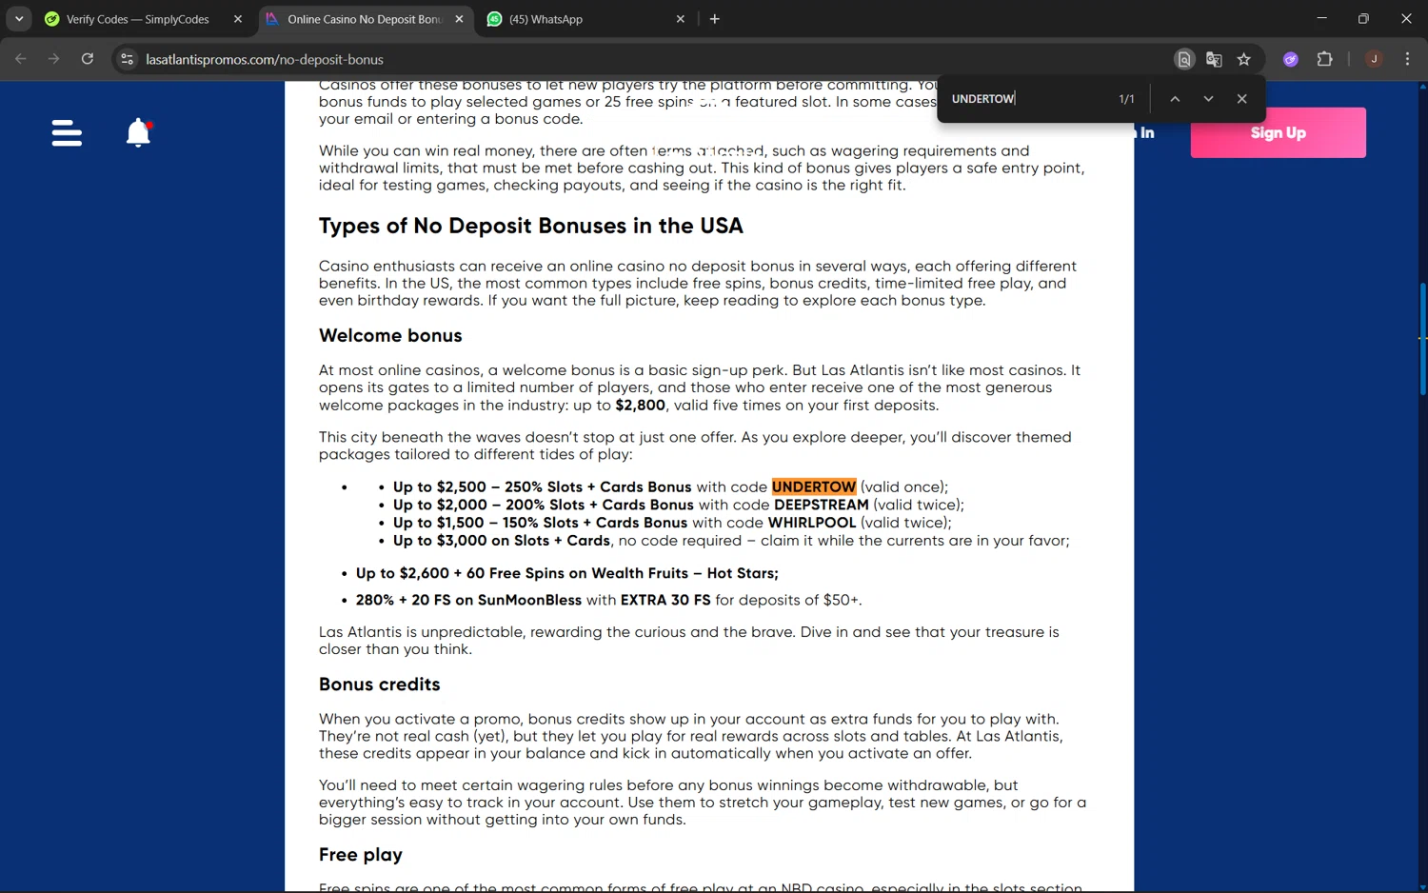The image size is (1428, 893).
Task: Open a new tab with the plus button
Action: [x=715, y=19]
